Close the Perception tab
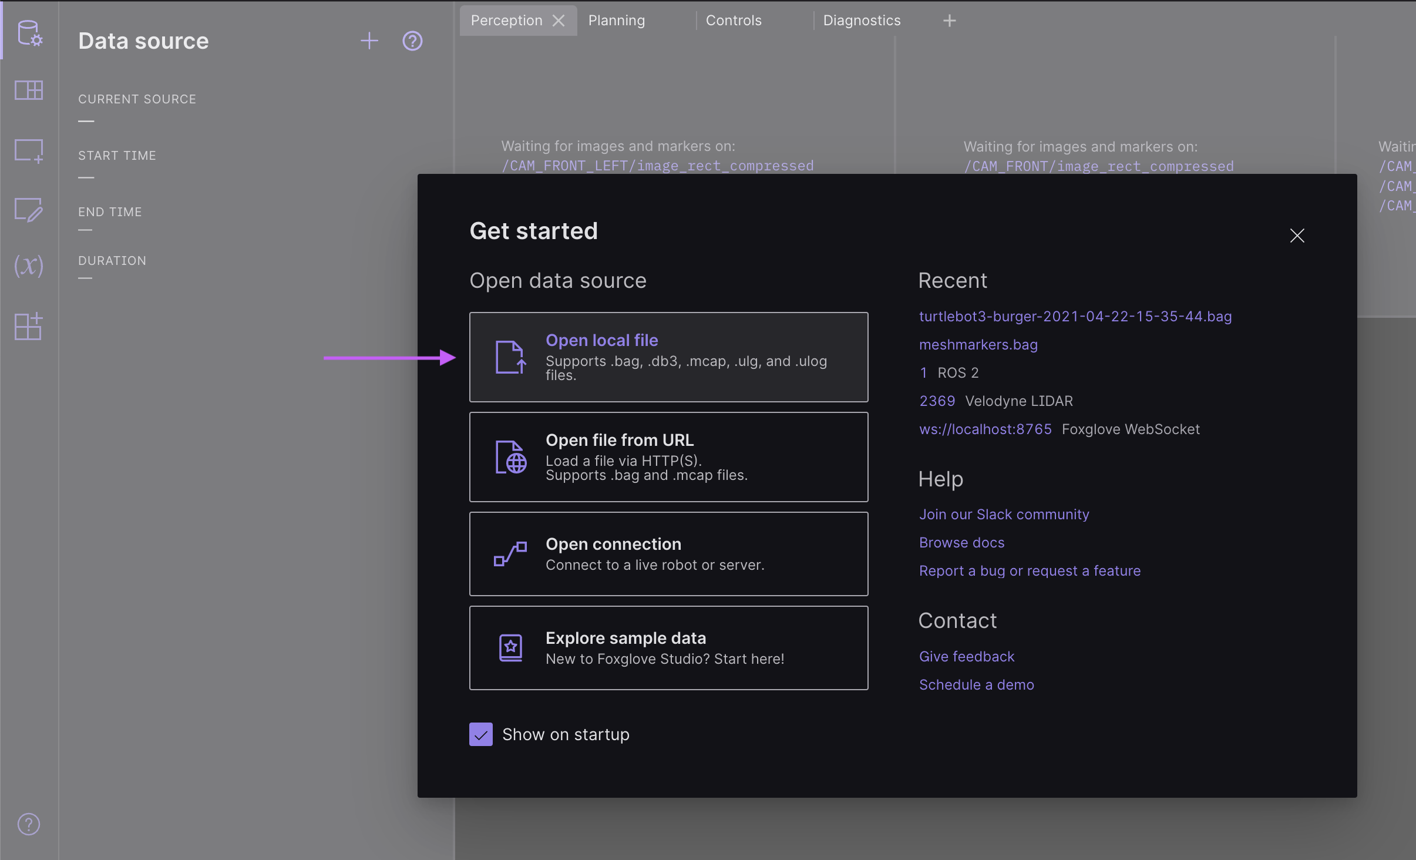 click(x=557, y=20)
